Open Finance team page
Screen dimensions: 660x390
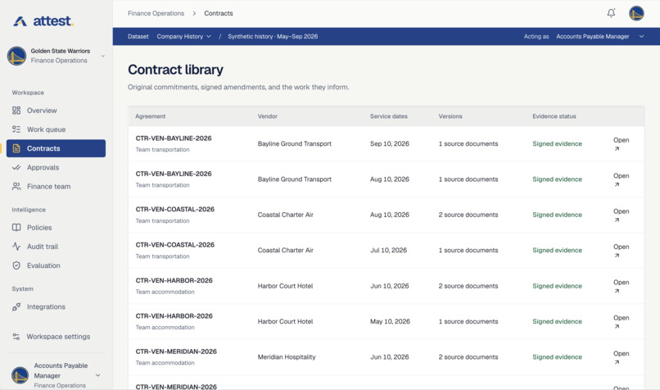[x=56, y=186]
